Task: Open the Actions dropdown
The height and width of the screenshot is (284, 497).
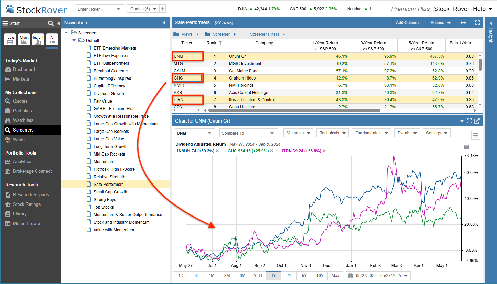Action: tap(441, 23)
